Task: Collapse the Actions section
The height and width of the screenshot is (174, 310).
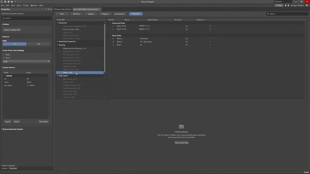Action: pyautogui.click(x=2, y=24)
